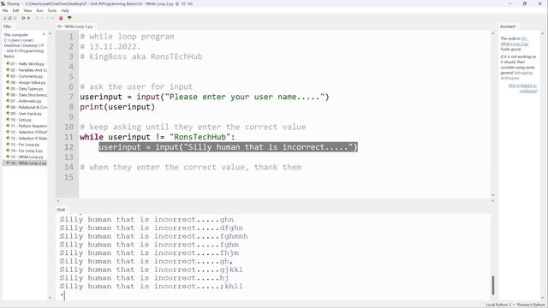Image resolution: width=548 pixels, height=308 pixels.
Task: Select the 16 - While Loop 2.py editor tab
Action: (74, 27)
